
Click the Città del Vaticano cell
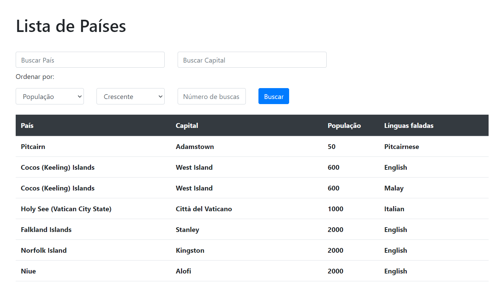point(204,209)
